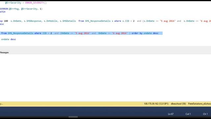Click 'order by ondate desc' in highlighted line
Image resolution: width=211 pixels, height=119 pixels.
(x=145, y=33)
